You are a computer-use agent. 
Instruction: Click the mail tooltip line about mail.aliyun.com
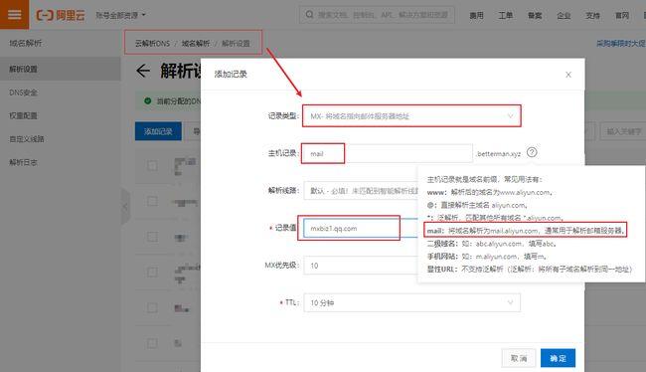pyautogui.click(x=526, y=231)
